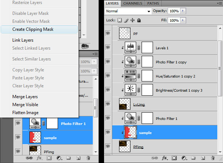Select Photo Filter 1 copy layer name
This screenshot has width=223, height=163.
(x=171, y=62)
